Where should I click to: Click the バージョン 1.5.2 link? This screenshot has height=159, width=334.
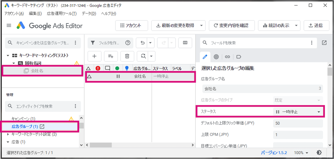pos(274,153)
